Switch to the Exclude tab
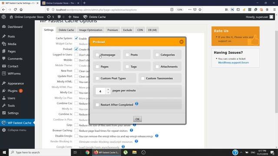The width and height of the screenshot is (278, 156). 127,30
